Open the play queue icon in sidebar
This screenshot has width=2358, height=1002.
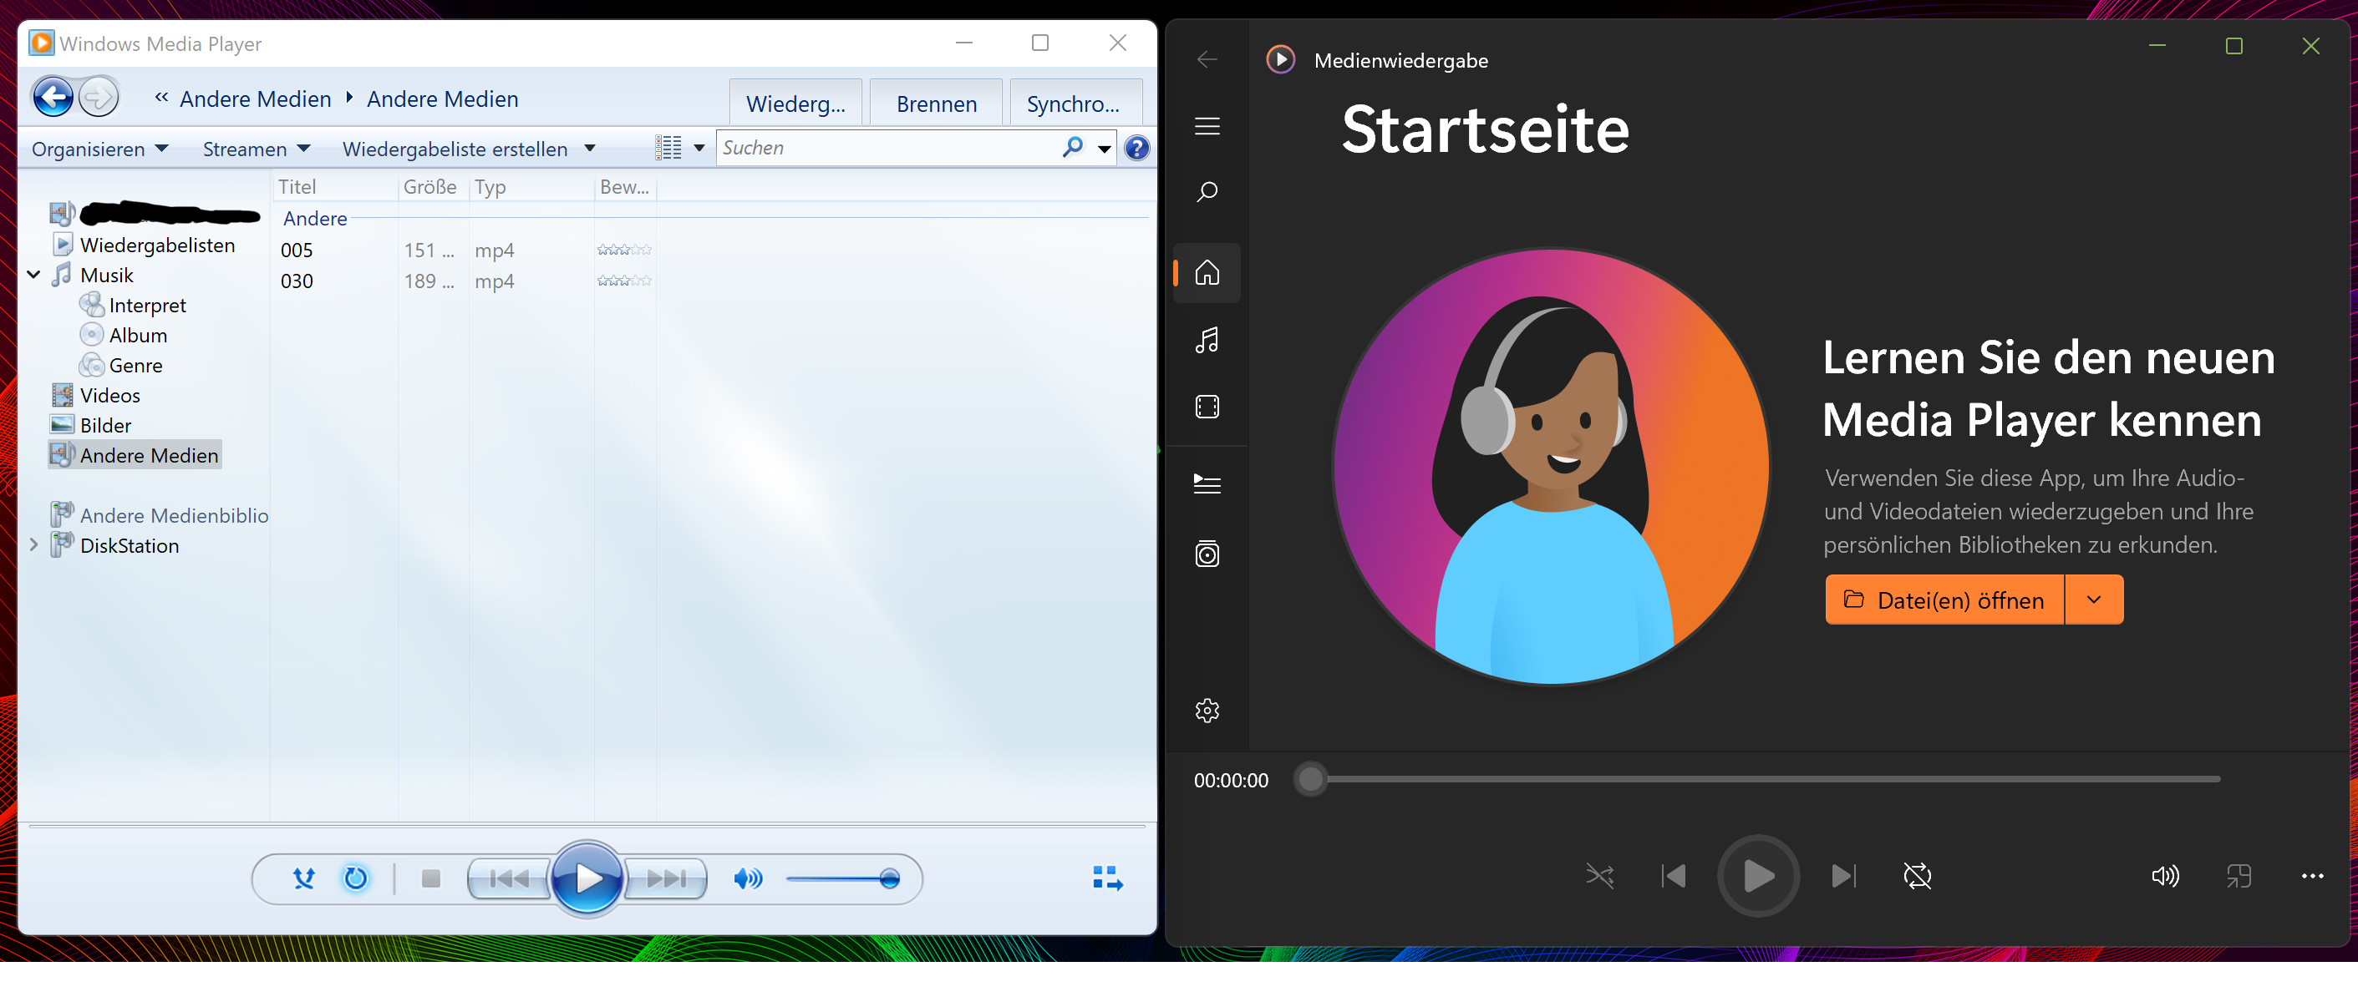(1207, 483)
